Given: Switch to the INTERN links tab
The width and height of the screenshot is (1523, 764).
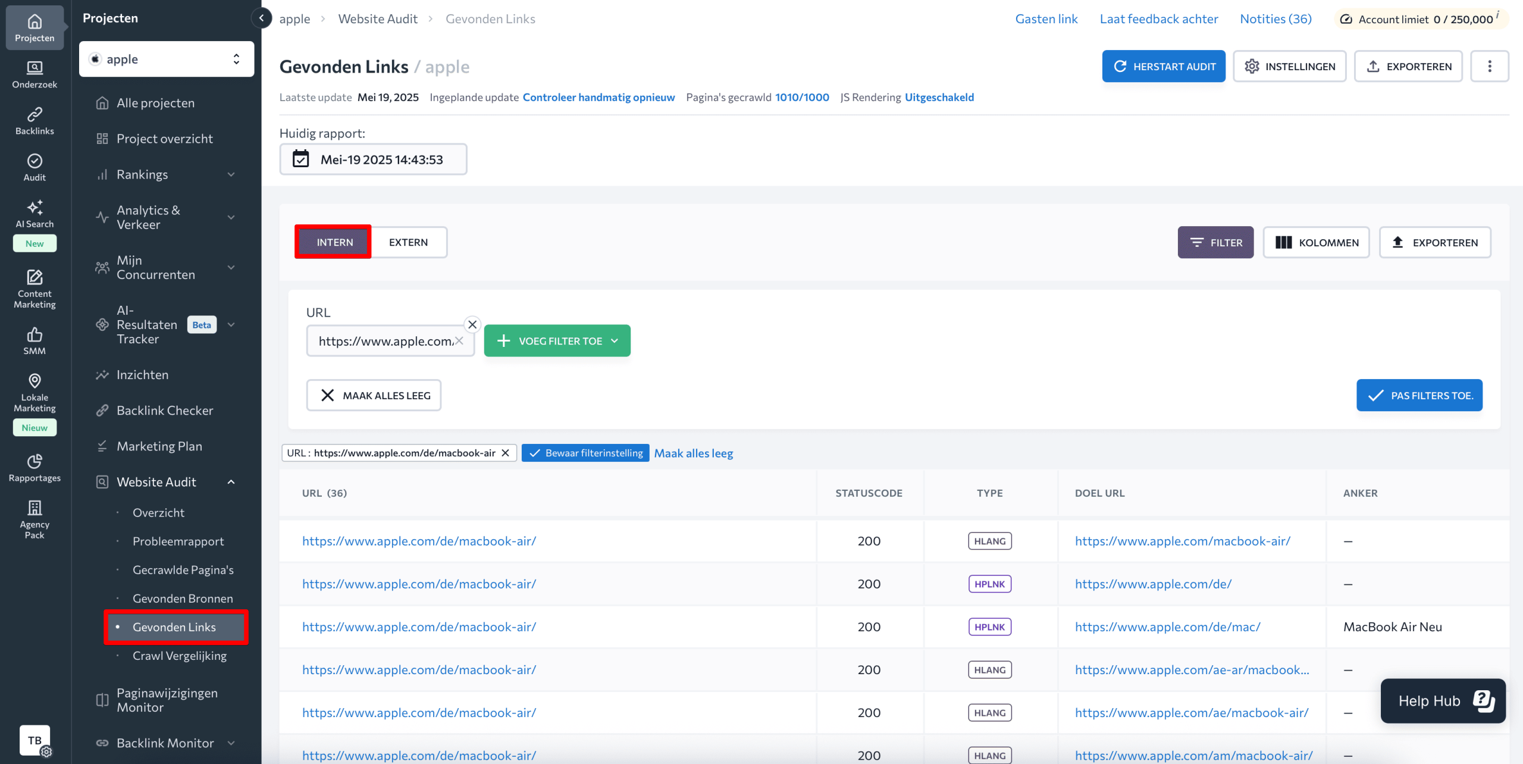Looking at the screenshot, I should (334, 242).
